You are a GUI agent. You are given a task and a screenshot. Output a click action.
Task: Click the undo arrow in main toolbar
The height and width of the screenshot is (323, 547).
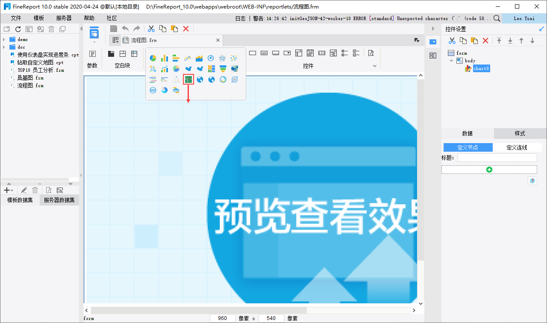pos(125,29)
